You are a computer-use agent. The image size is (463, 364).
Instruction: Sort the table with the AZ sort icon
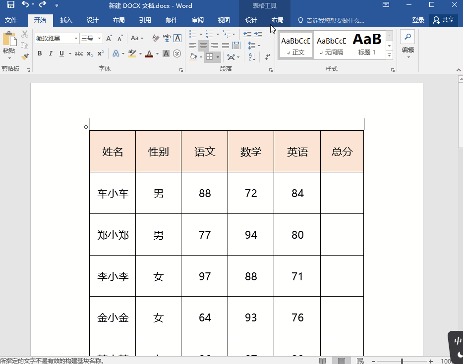251,55
